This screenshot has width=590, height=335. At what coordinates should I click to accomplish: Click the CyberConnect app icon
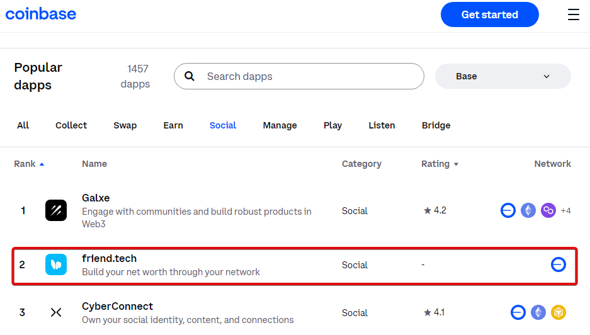point(56,312)
